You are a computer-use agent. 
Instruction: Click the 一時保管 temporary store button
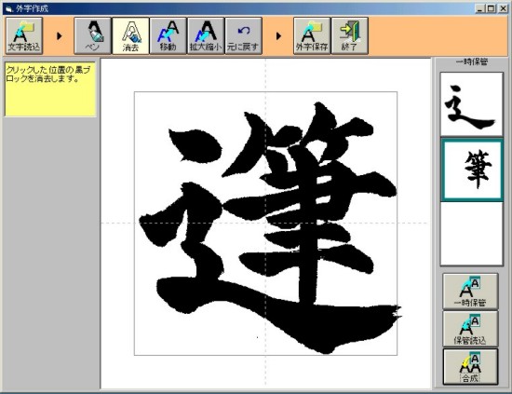[x=470, y=292]
